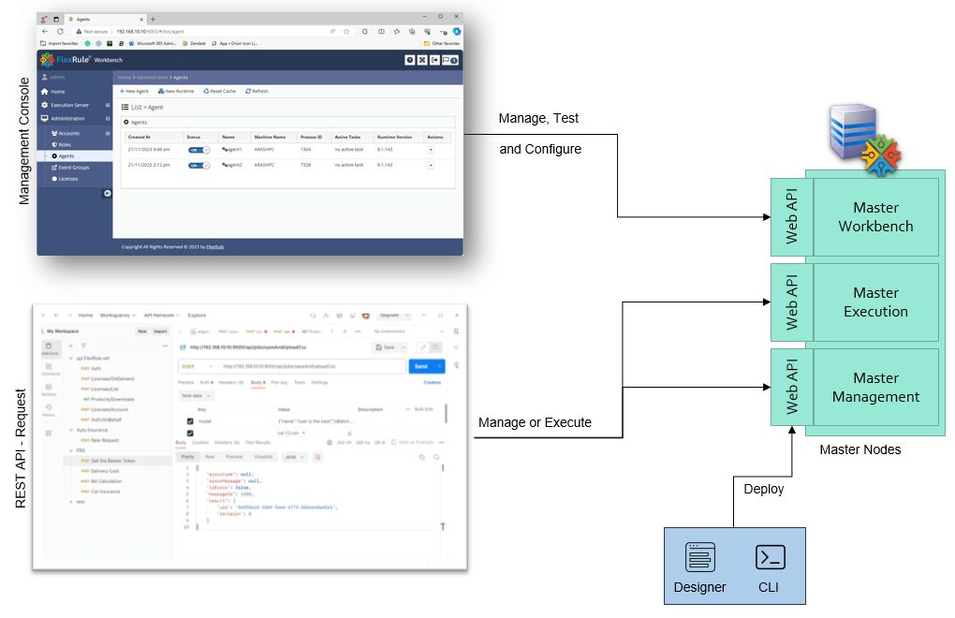Viewport: 955px width, 618px height.
Task: Open the Other favorites folder
Action: coord(442,43)
